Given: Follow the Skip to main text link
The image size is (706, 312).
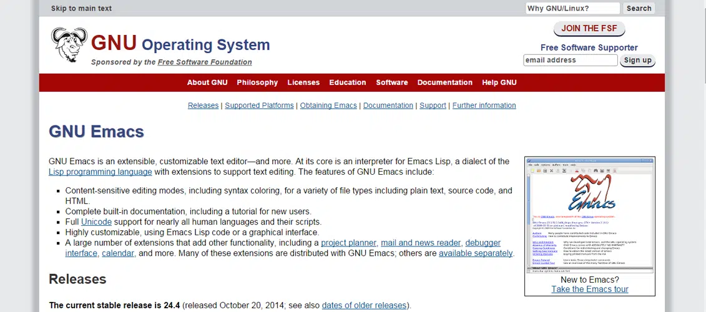Looking at the screenshot, I should pyautogui.click(x=81, y=9).
